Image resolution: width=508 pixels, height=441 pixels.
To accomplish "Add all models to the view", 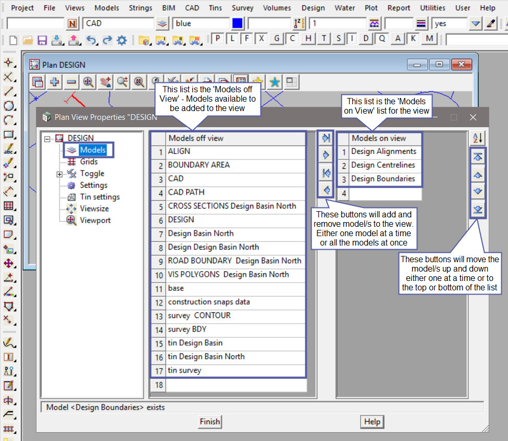I will tap(327, 138).
